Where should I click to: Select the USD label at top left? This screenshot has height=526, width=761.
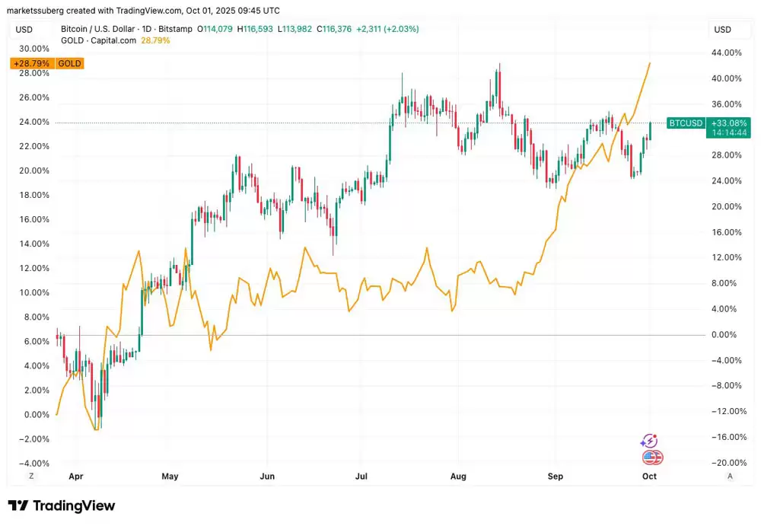25,29
